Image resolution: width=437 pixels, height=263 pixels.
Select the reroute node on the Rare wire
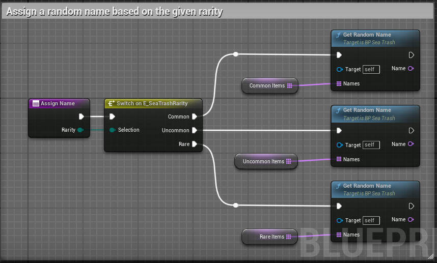click(235, 206)
